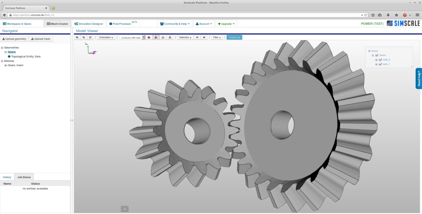The width and height of the screenshot is (422, 214).
Task: Open the Post-Processor BETA tab
Action: [123, 23]
